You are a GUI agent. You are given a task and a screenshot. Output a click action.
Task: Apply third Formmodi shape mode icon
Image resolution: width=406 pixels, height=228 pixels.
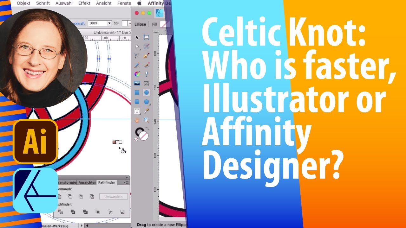coord(81,196)
